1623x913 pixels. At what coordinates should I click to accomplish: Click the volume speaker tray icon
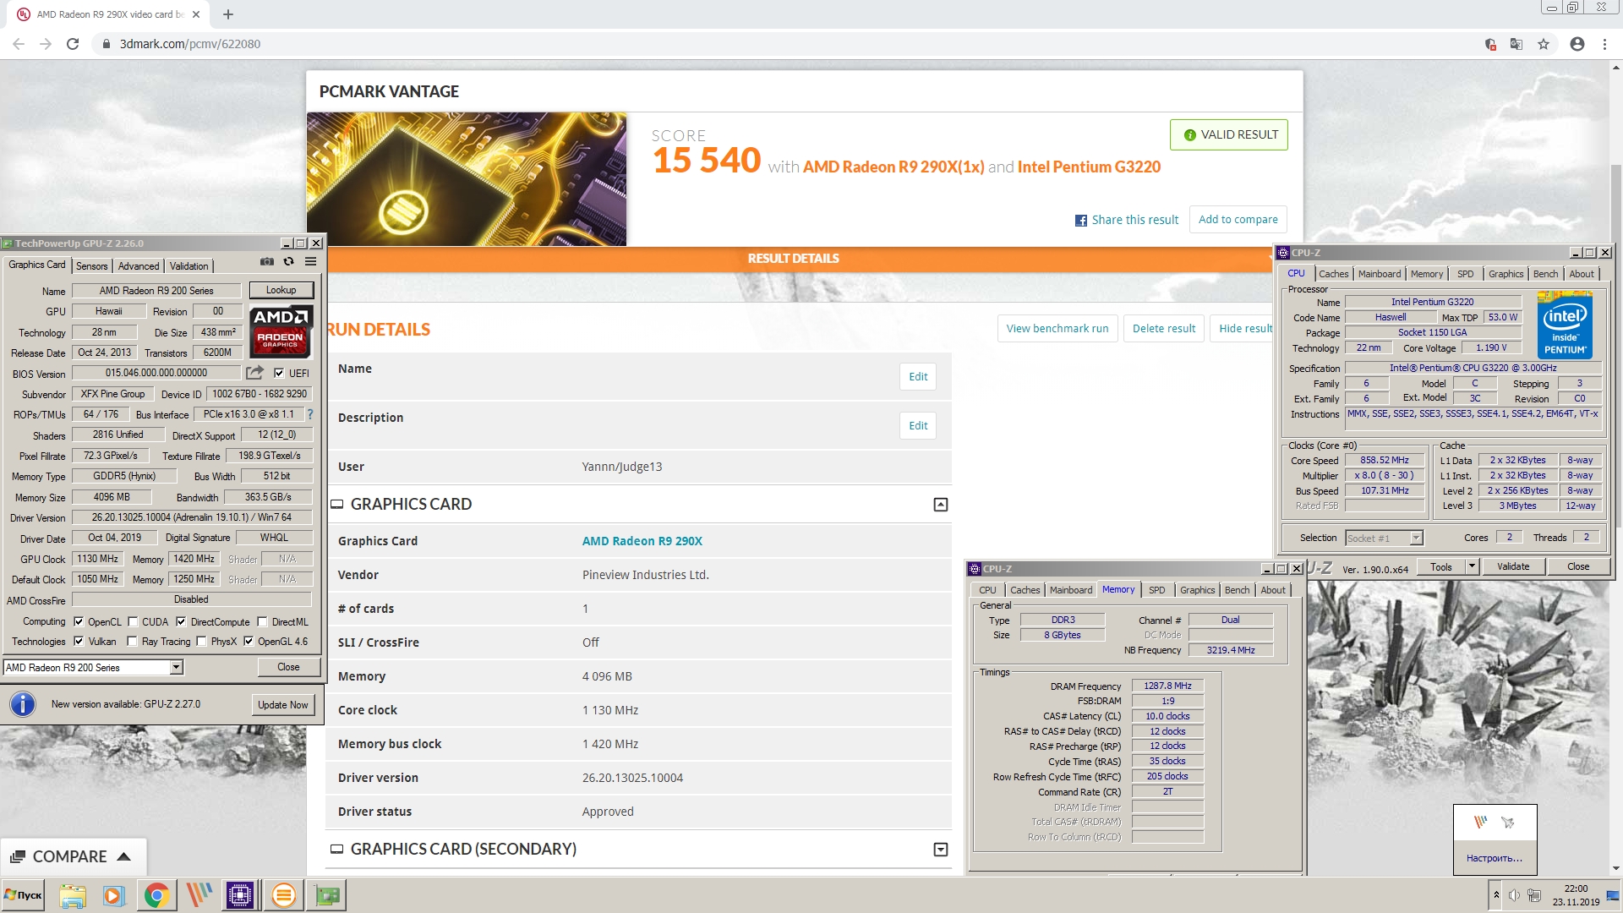point(1514,895)
